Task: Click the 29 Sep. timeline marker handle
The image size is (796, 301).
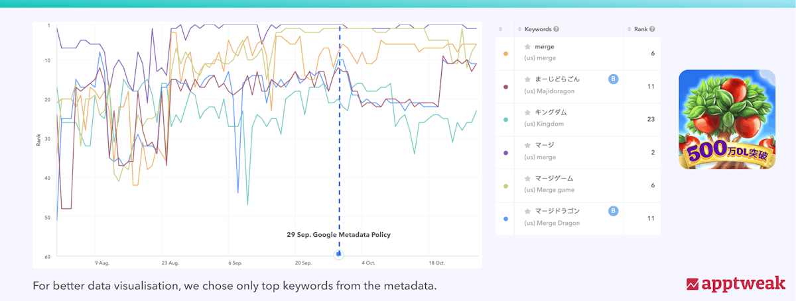Action: 339,253
